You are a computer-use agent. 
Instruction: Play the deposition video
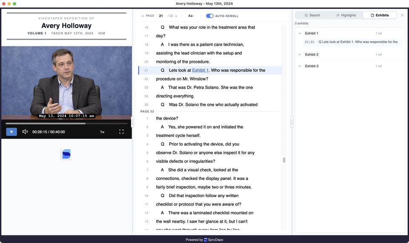12,132
